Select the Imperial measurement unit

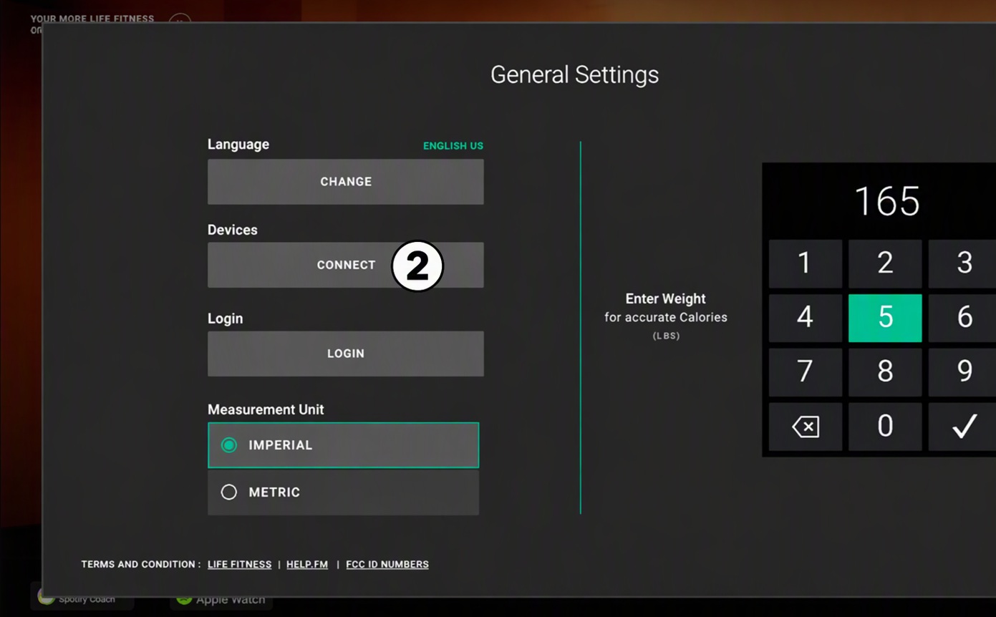tap(343, 445)
